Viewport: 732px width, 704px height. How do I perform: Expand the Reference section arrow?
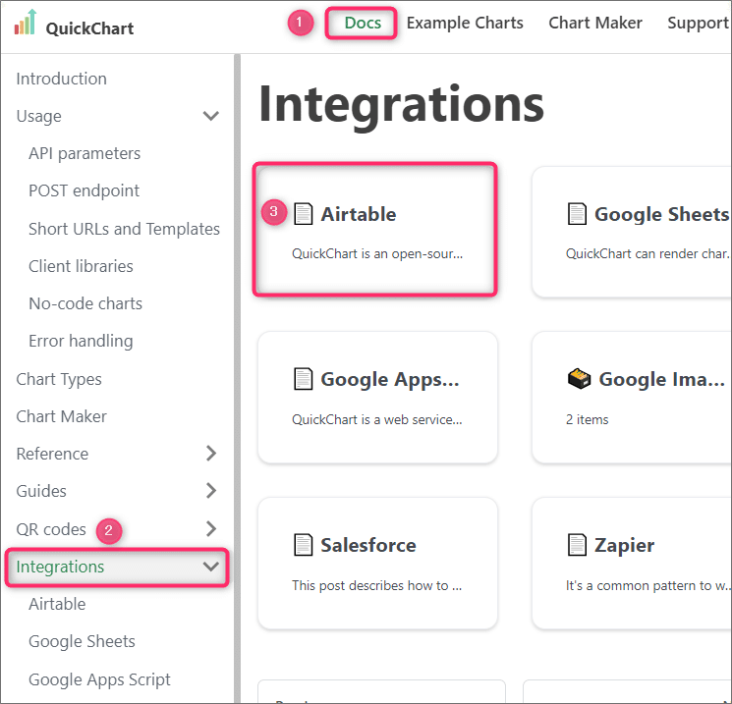(211, 453)
